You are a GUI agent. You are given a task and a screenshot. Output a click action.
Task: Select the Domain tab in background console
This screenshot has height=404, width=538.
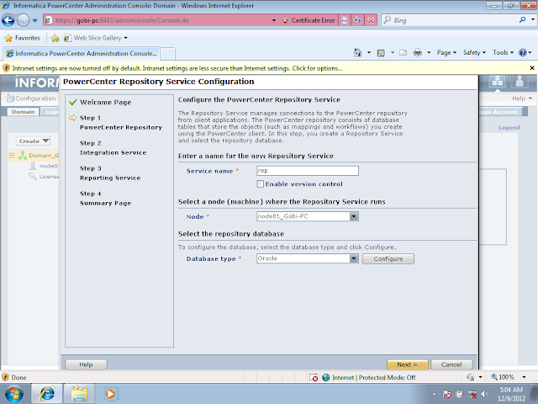coord(23,112)
